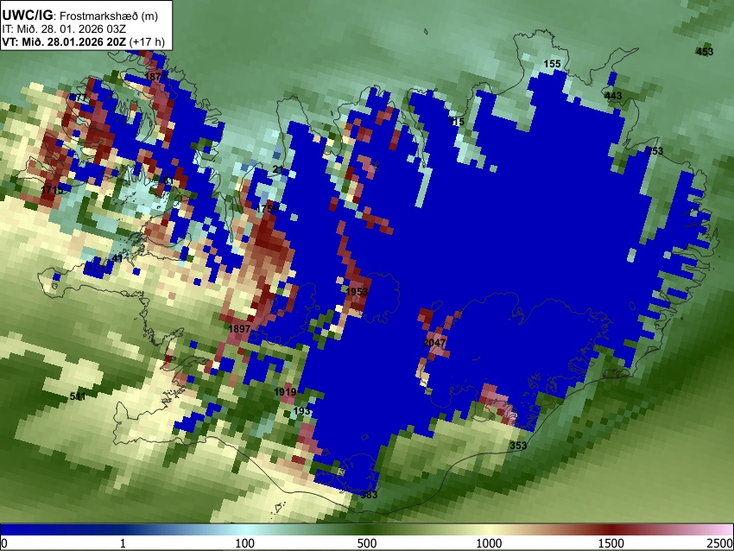734x551 pixels.
Task: Click the map value label 1715
Action: (x=52, y=190)
